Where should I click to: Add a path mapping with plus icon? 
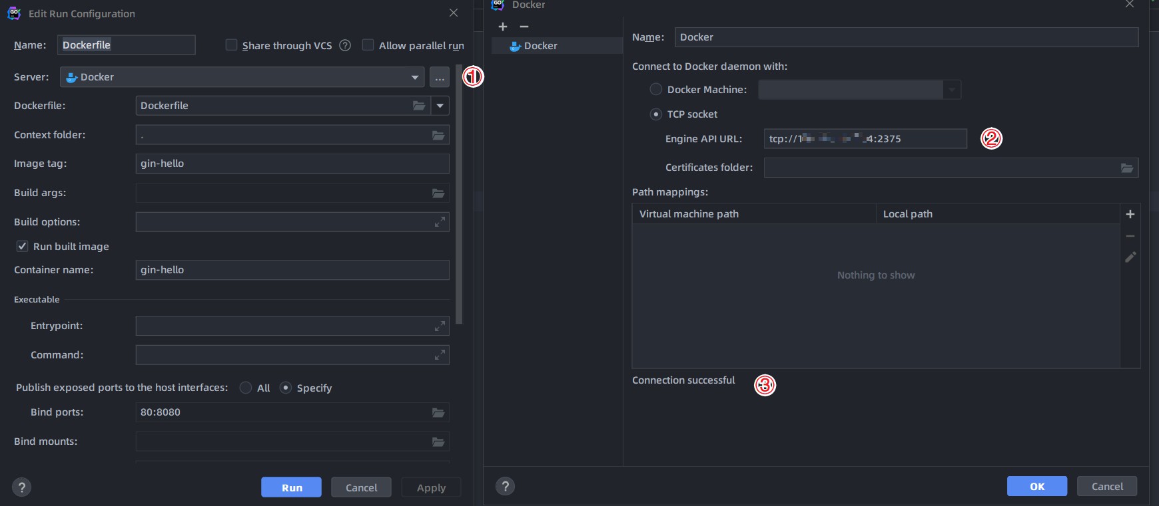pos(1130,214)
